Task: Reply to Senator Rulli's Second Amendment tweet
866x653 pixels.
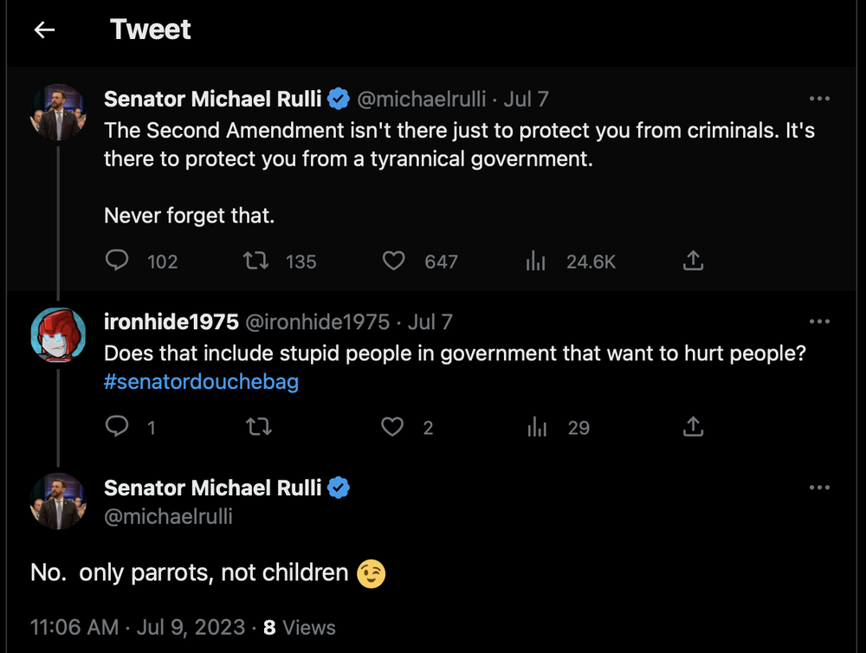Action: 117,261
